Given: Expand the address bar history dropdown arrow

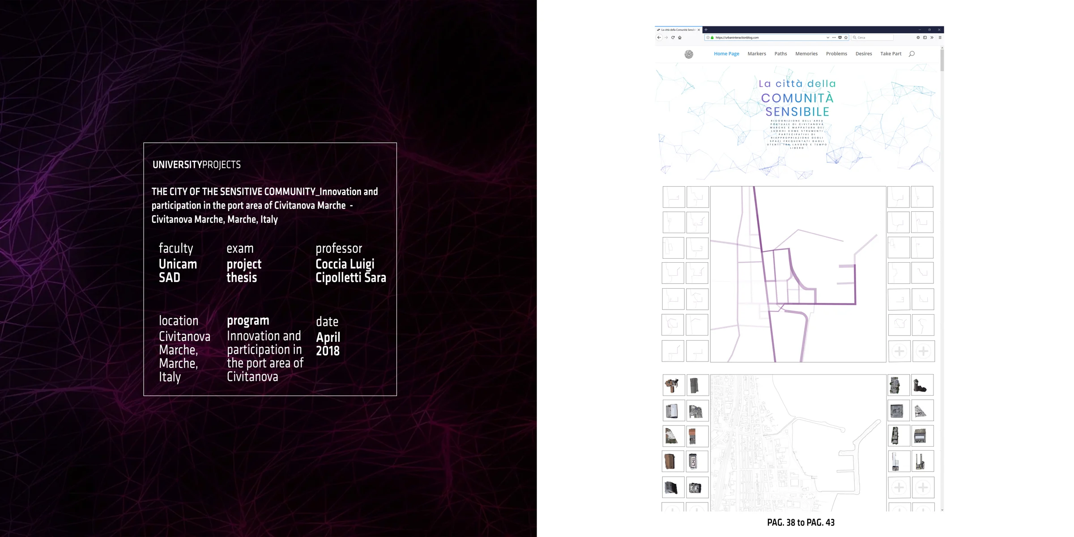Looking at the screenshot, I should point(828,38).
